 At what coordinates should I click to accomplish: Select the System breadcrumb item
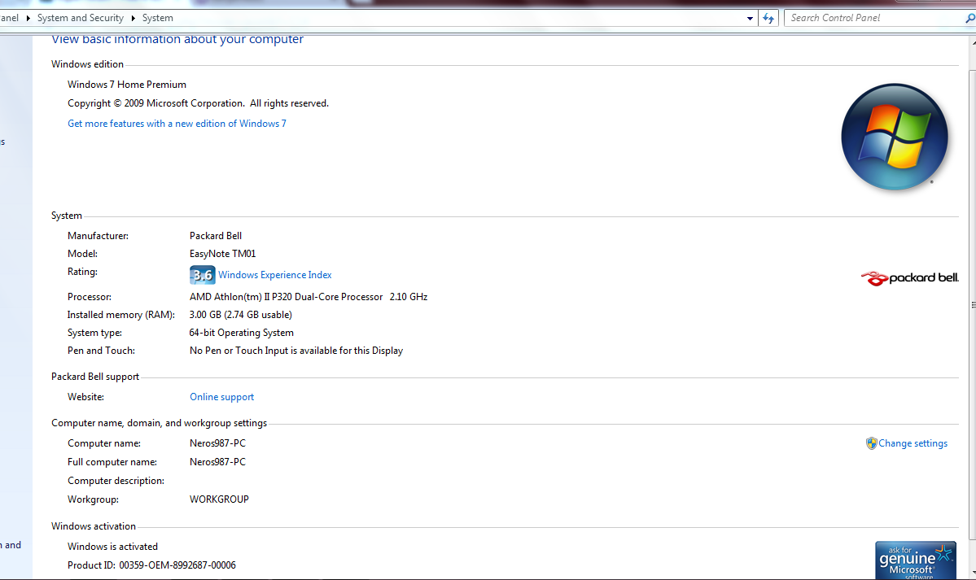[x=157, y=18]
